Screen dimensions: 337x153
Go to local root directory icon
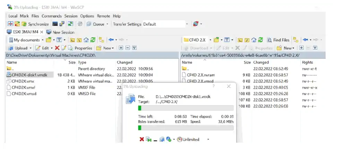tap(79, 40)
